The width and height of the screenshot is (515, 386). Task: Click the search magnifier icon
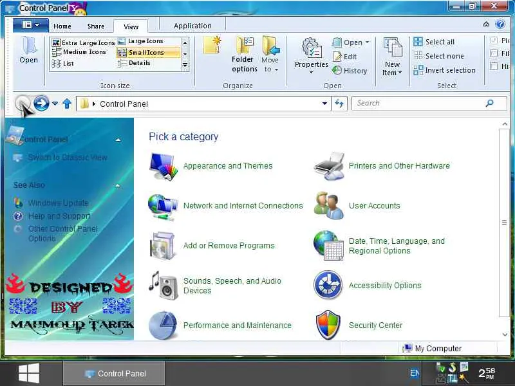click(x=489, y=104)
